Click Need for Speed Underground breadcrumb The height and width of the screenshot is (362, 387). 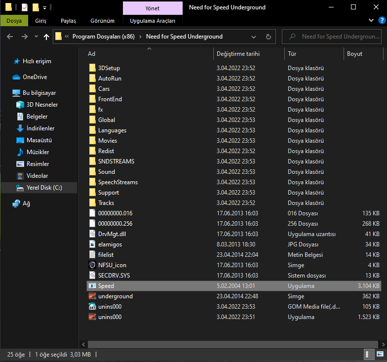tap(185, 37)
